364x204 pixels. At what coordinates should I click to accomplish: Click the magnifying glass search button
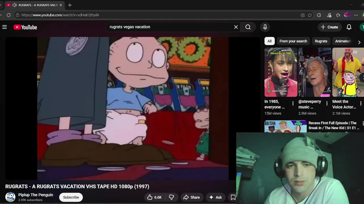(x=248, y=27)
